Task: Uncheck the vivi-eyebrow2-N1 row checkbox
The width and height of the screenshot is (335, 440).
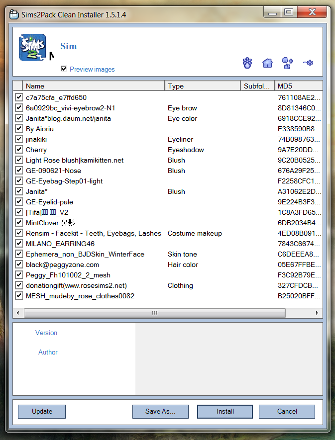Action: [19, 108]
